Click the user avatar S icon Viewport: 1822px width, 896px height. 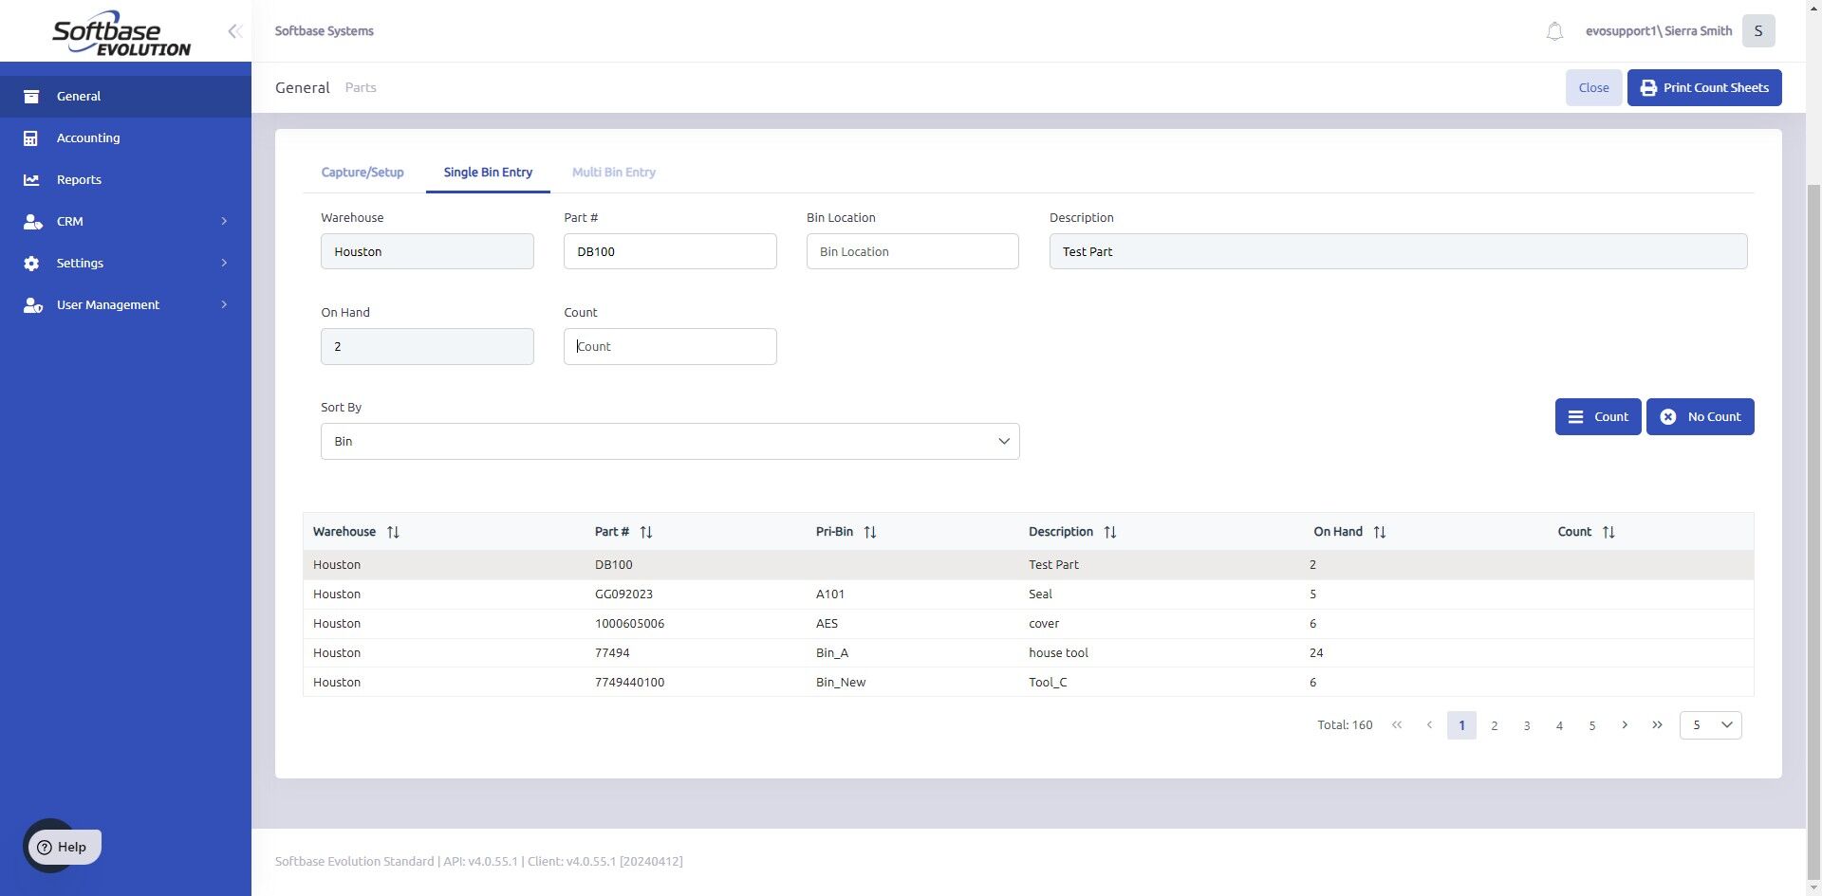pos(1758,31)
